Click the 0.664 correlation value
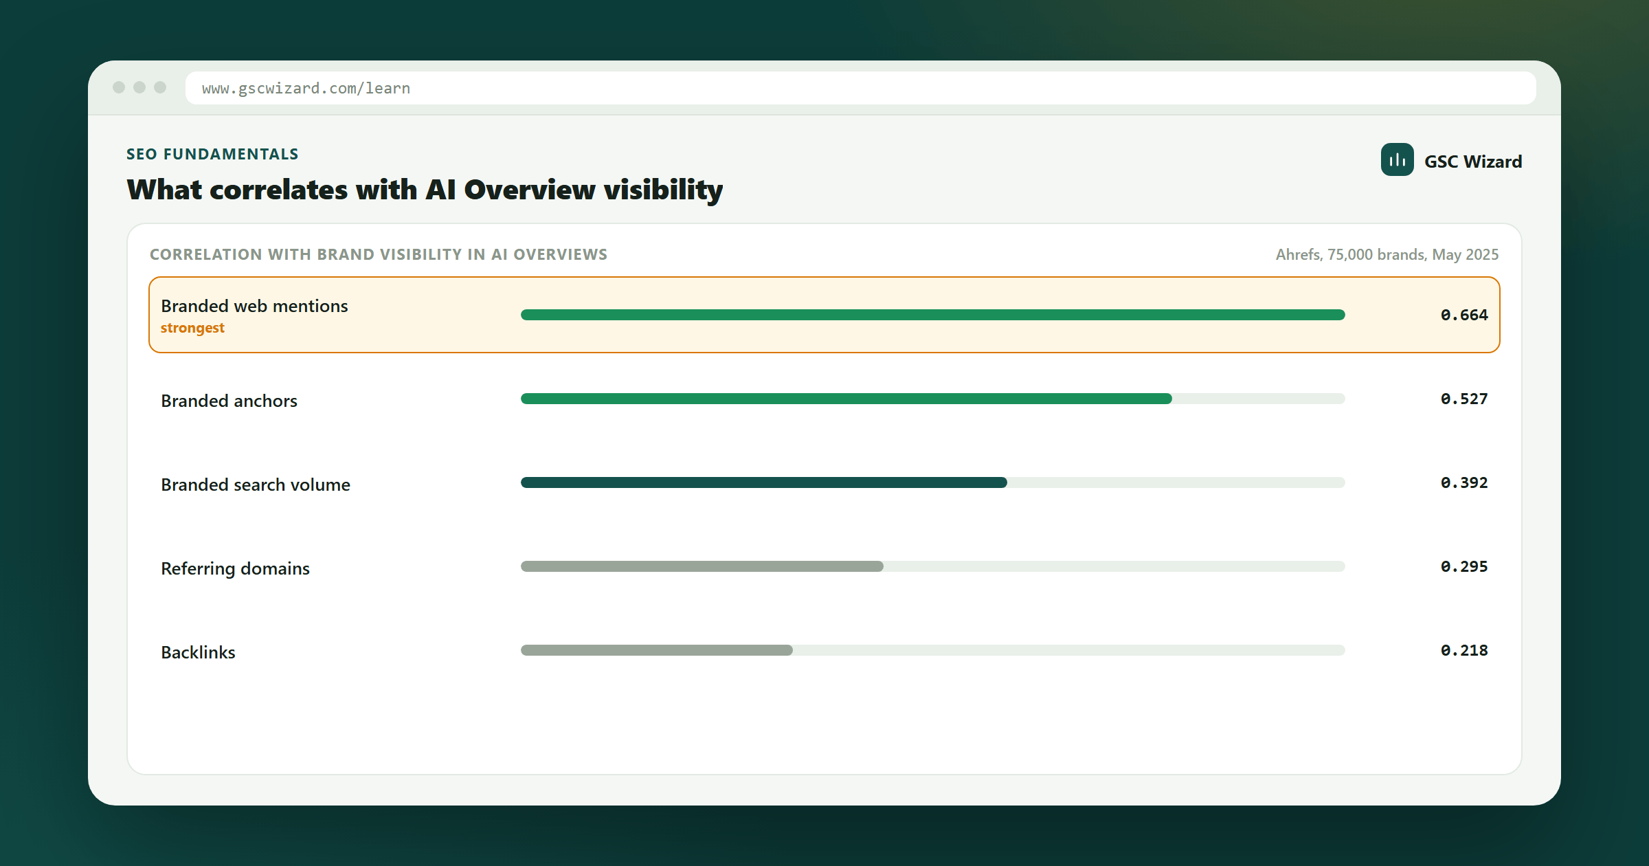The width and height of the screenshot is (1649, 866). pos(1464,315)
